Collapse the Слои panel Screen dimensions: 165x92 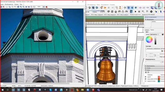point(154,70)
